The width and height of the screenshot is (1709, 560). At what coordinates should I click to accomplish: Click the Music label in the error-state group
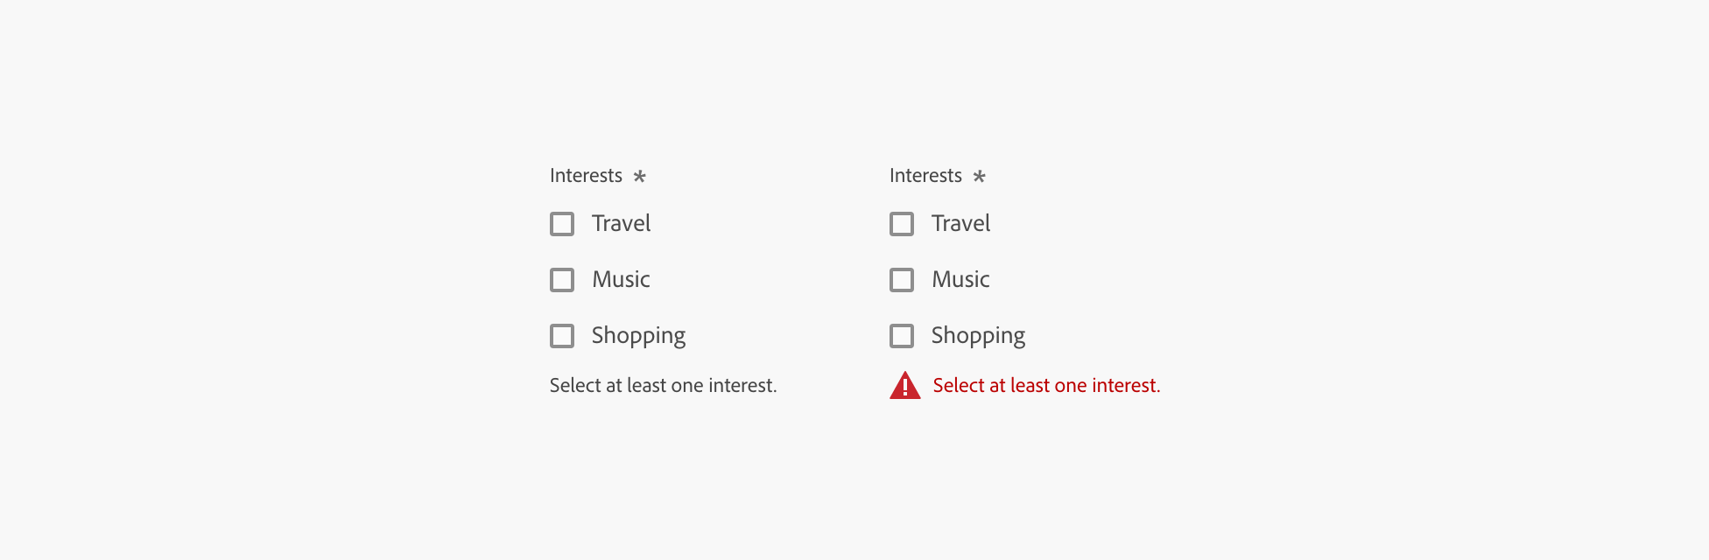click(x=960, y=280)
